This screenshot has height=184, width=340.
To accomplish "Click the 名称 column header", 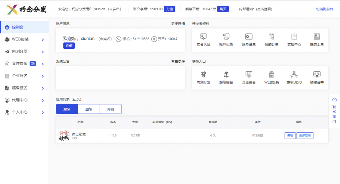I will coord(80,122).
